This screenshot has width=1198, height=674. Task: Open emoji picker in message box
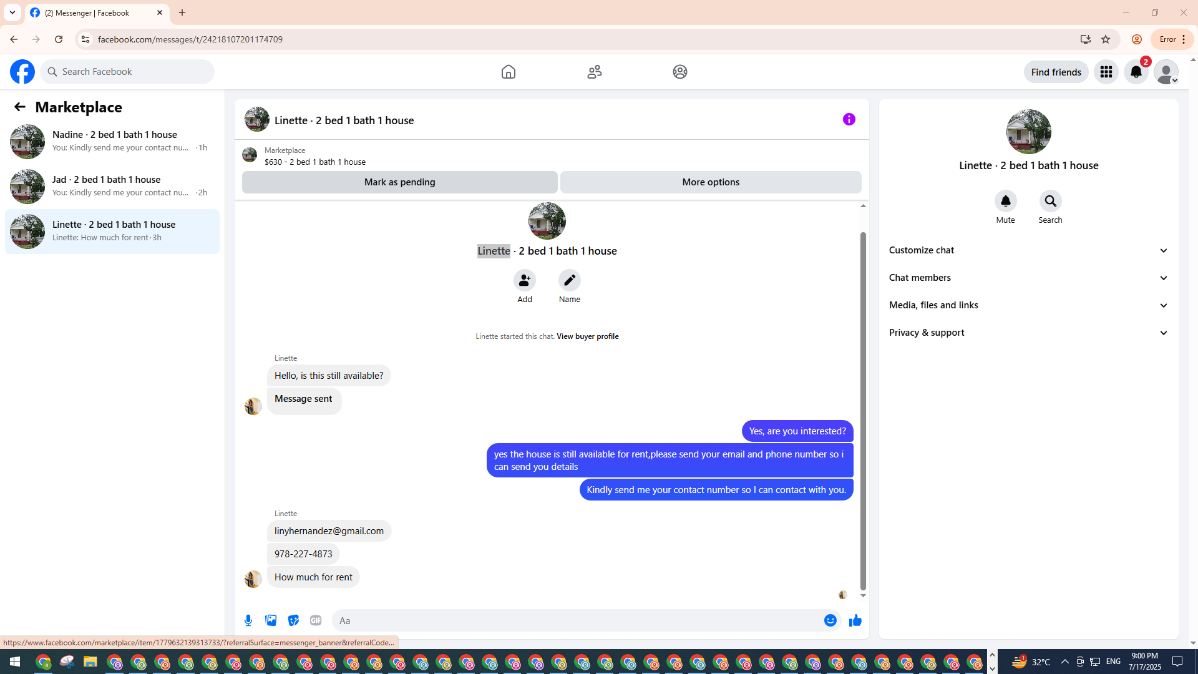coord(830,620)
